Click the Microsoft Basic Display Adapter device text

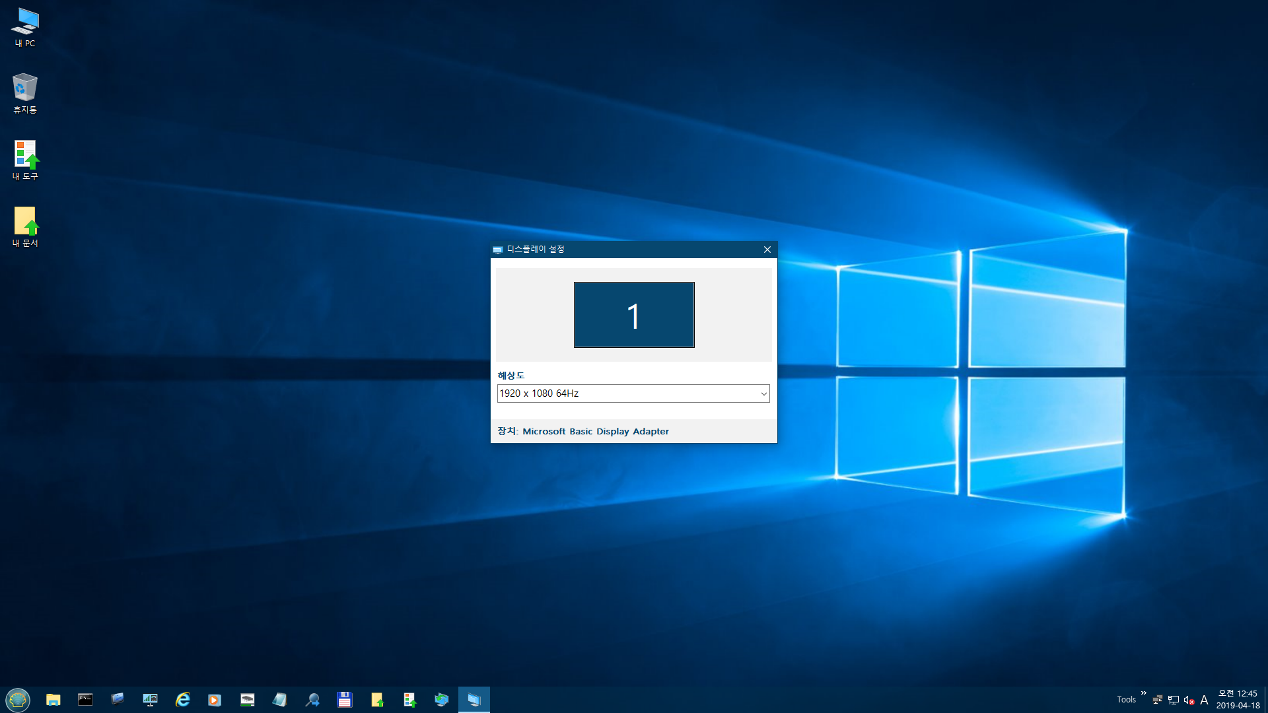596,431
